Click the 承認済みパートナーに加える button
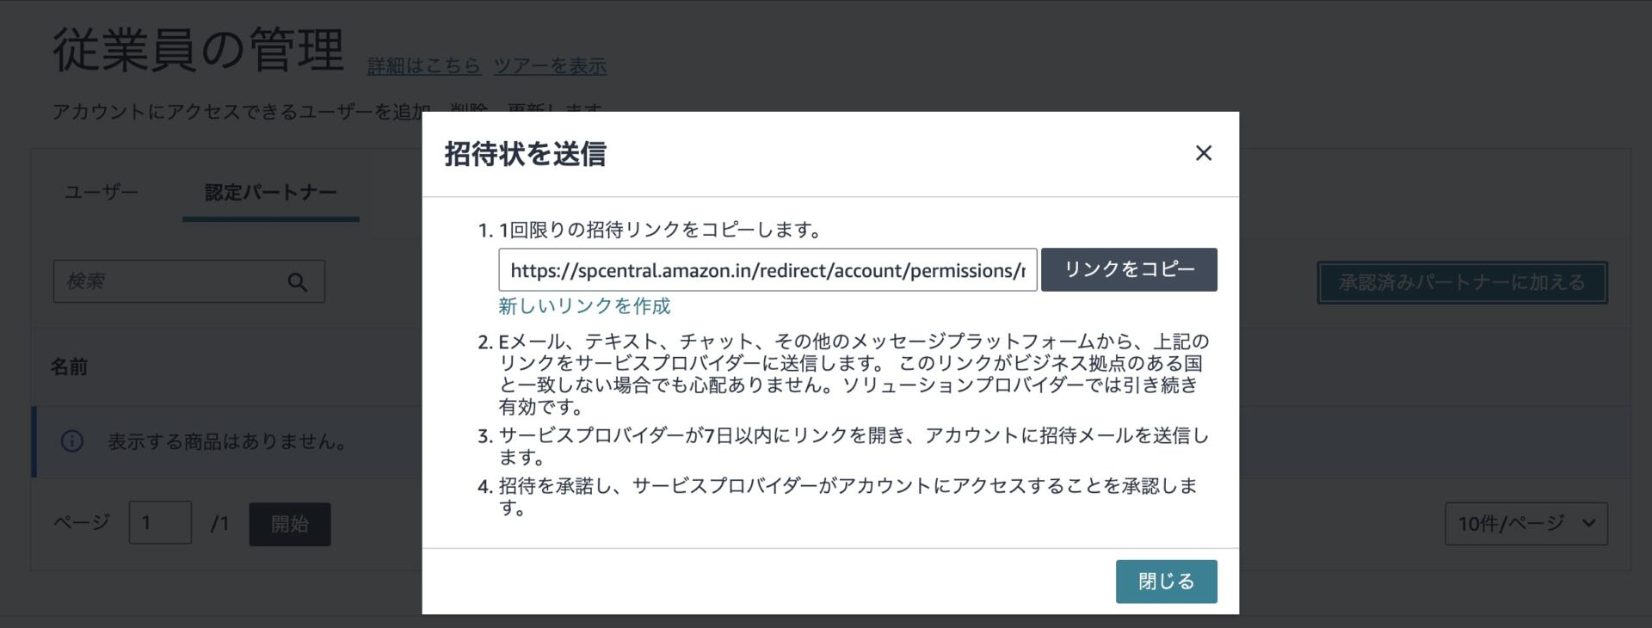The image size is (1652, 628). 1461,282
